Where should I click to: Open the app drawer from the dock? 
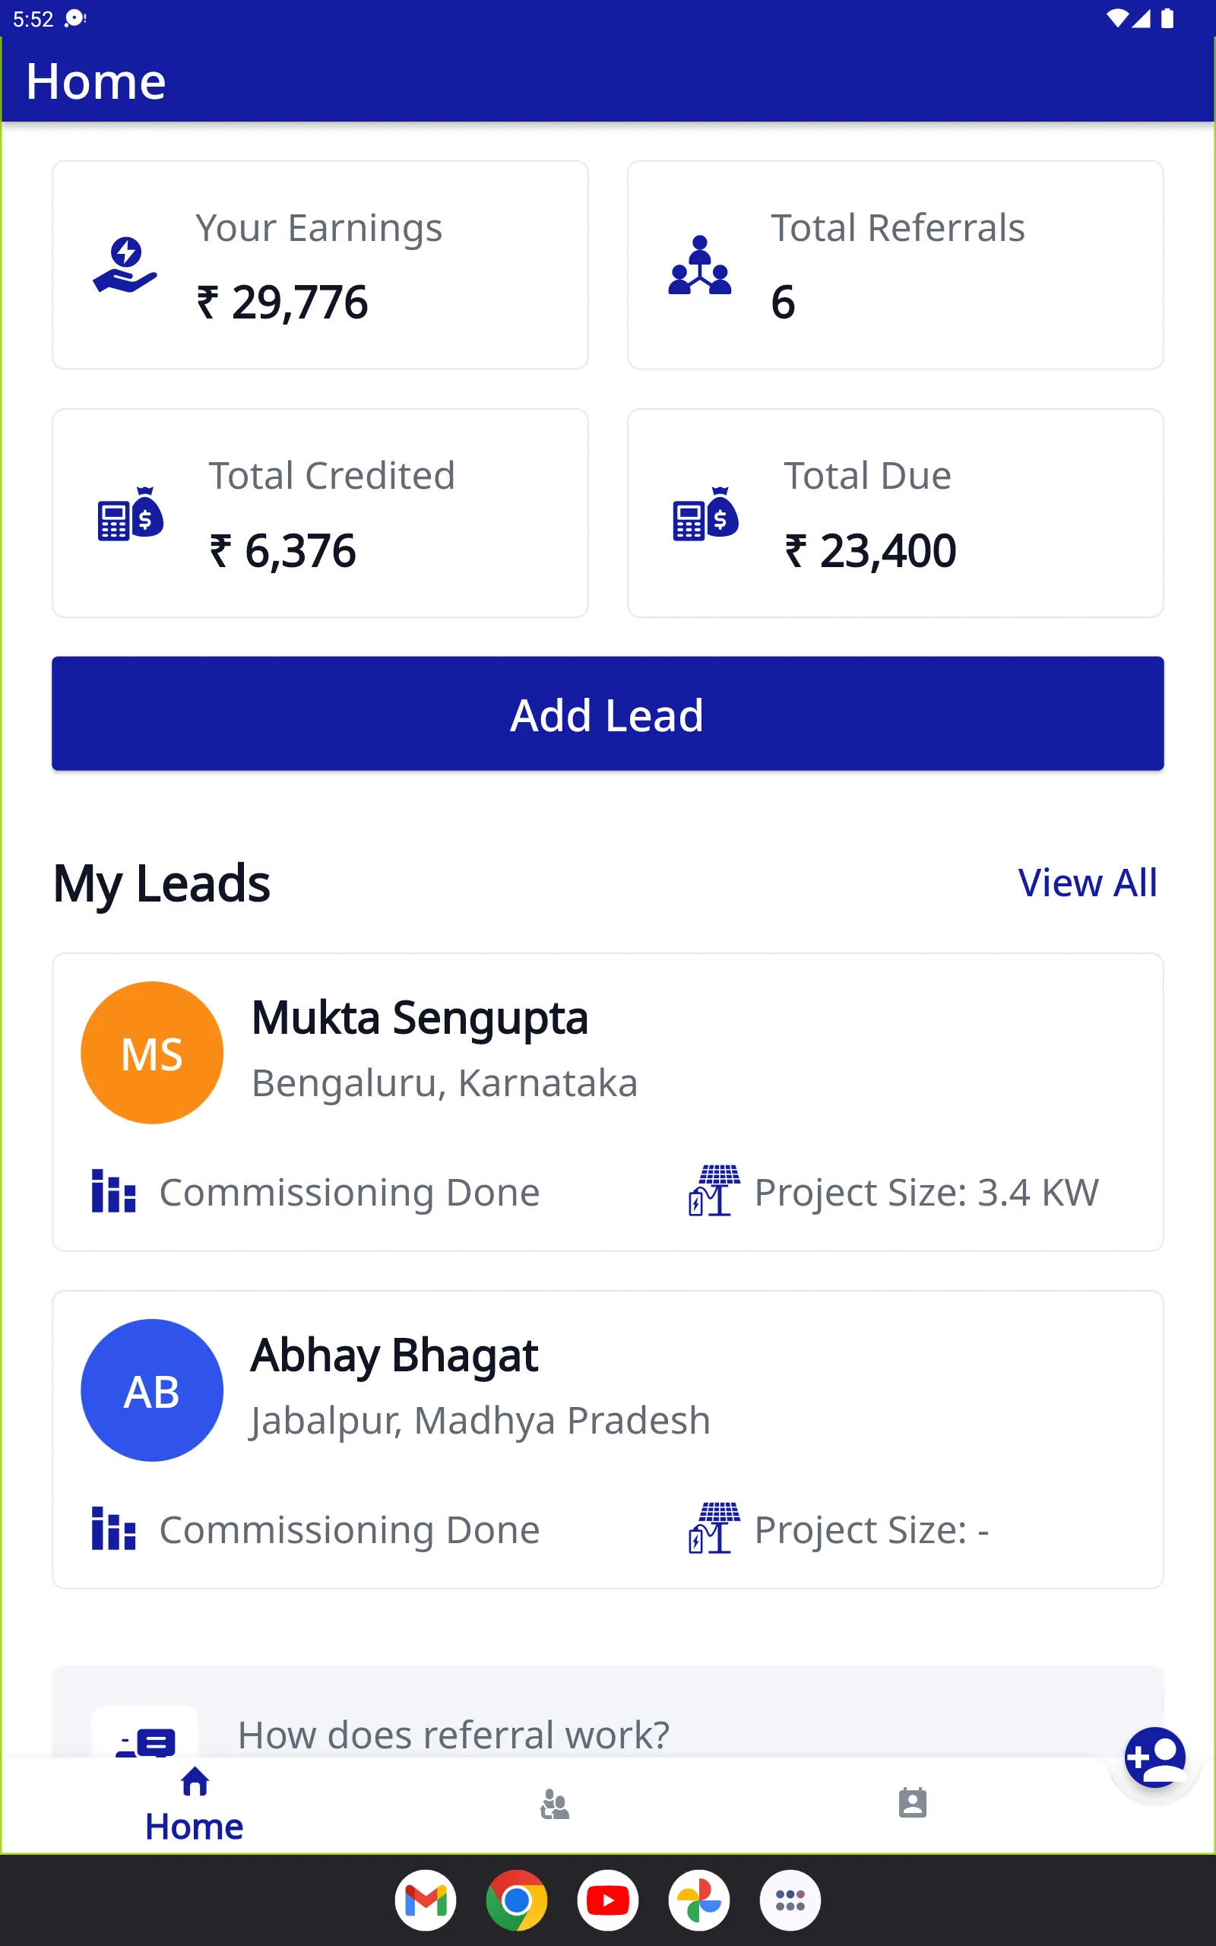pyautogui.click(x=790, y=1901)
